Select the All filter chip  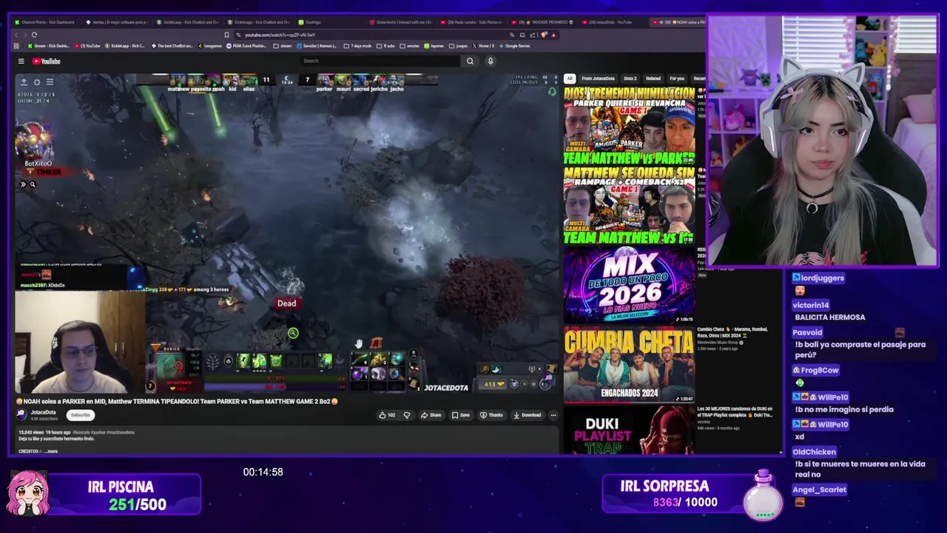click(570, 78)
